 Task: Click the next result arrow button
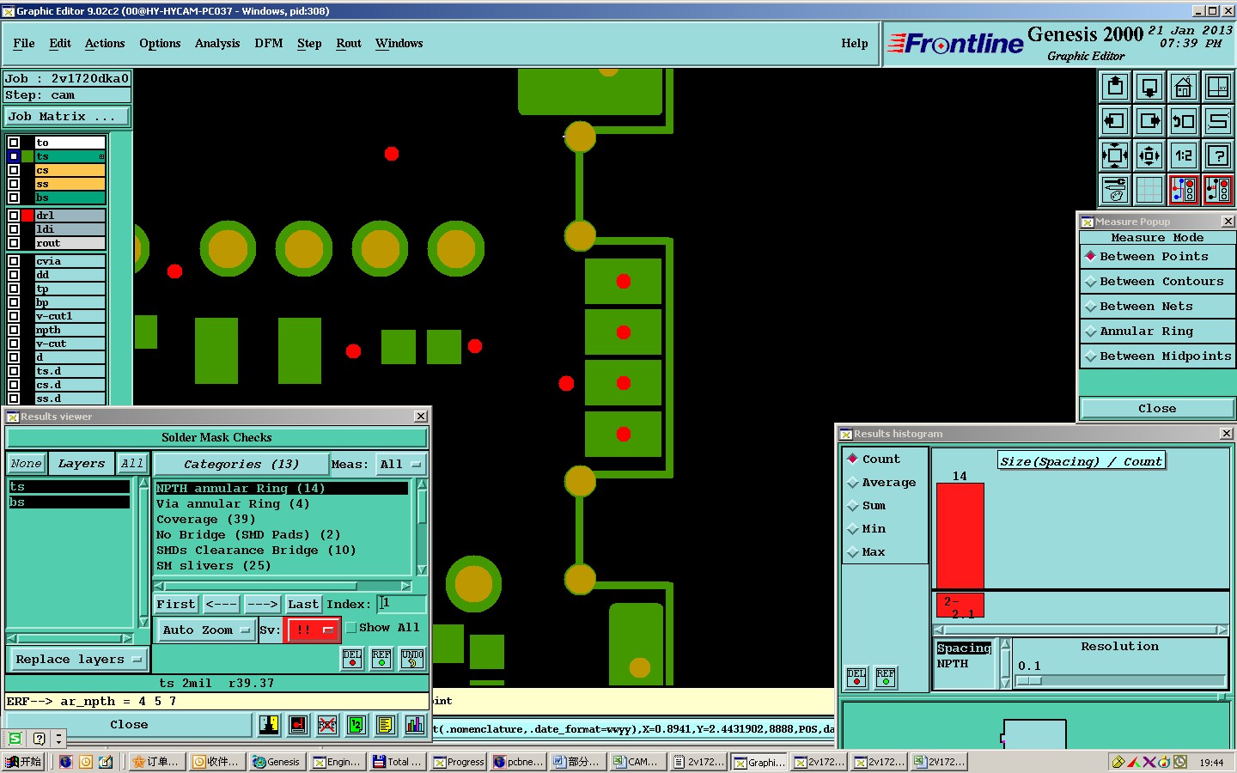tap(262, 605)
